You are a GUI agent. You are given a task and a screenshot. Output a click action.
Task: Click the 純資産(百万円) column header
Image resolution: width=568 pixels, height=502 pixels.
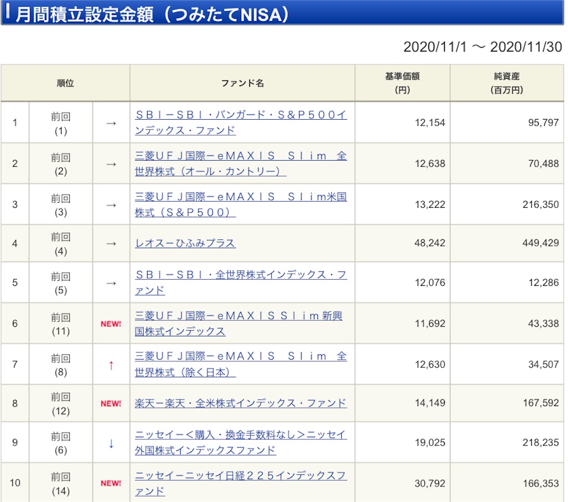click(x=507, y=83)
